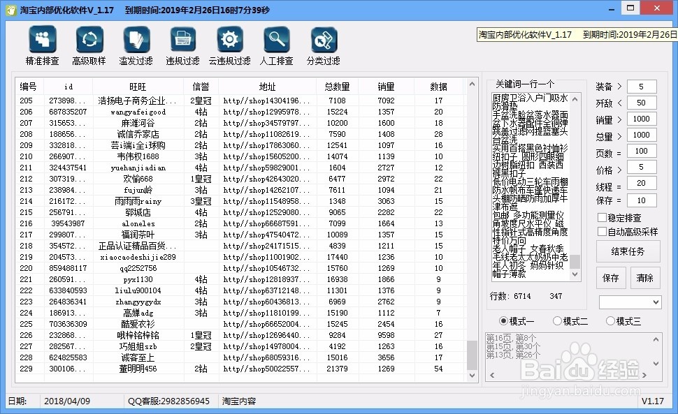Click the 总量 threshold field
This screenshot has height=414, width=678.
(641, 135)
